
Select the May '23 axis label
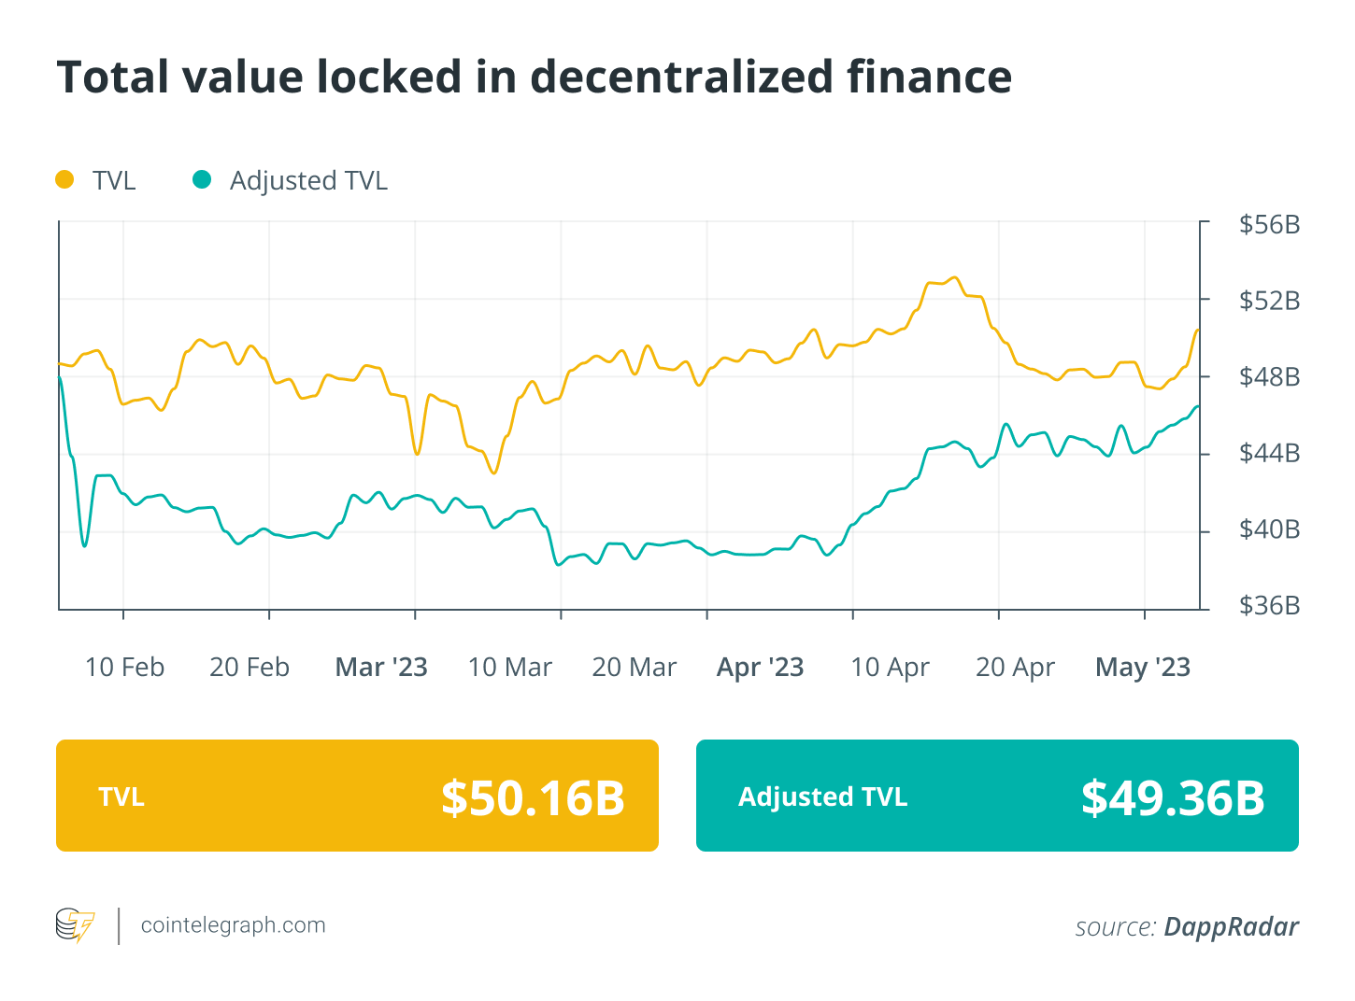click(1142, 668)
